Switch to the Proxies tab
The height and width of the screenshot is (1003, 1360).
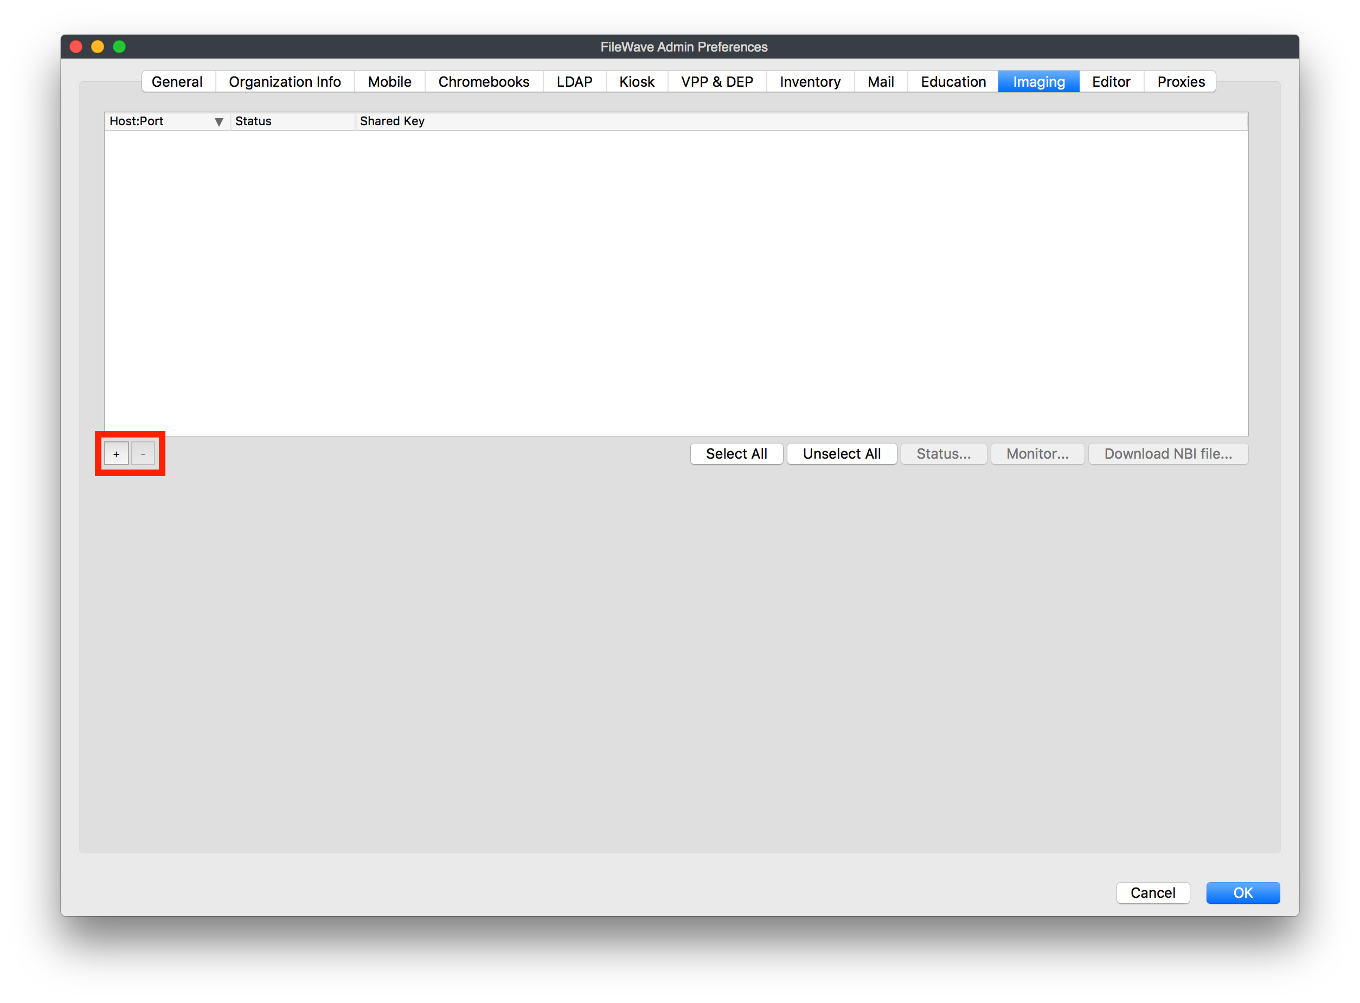[x=1181, y=82]
